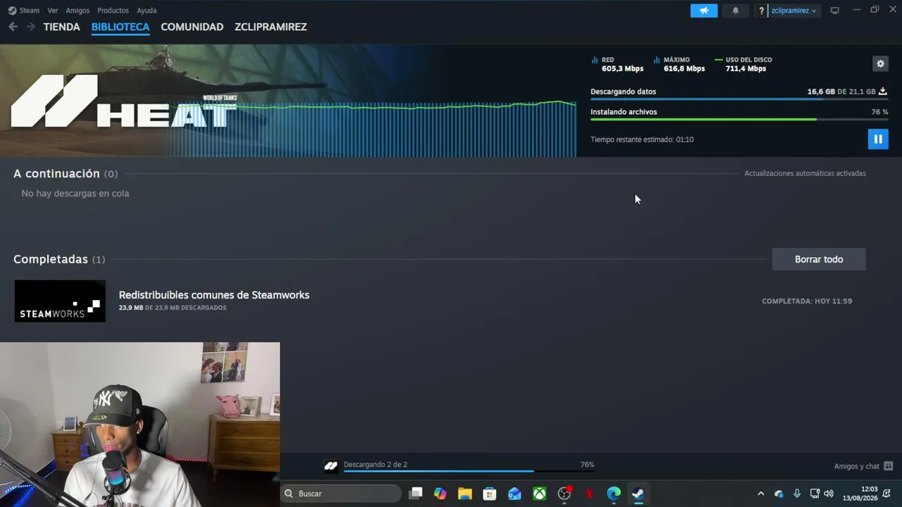The image size is (902, 507).
Task: Open the notifications bell
Action: tap(736, 11)
